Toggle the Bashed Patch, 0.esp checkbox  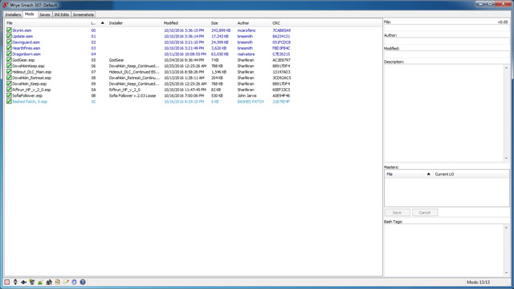[x=9, y=102]
